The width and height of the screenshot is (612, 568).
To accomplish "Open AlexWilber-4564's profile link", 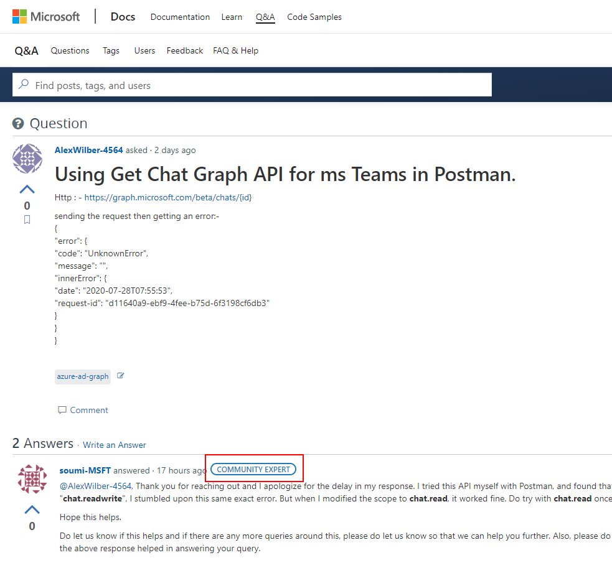I will tap(88, 150).
